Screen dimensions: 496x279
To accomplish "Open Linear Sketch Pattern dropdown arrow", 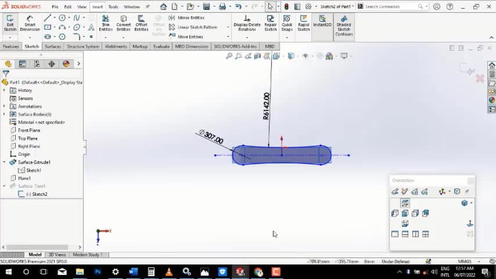I will point(228,27).
